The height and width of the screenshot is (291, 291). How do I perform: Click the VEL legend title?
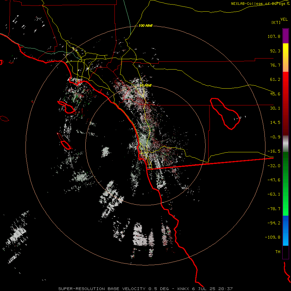point(284,19)
